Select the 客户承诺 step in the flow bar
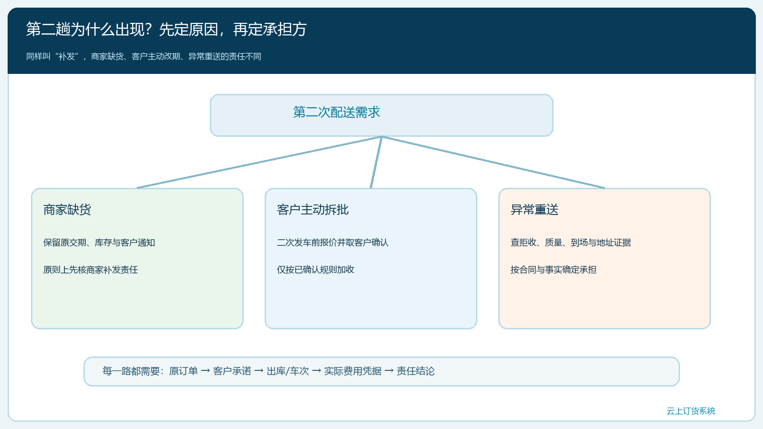 click(232, 371)
